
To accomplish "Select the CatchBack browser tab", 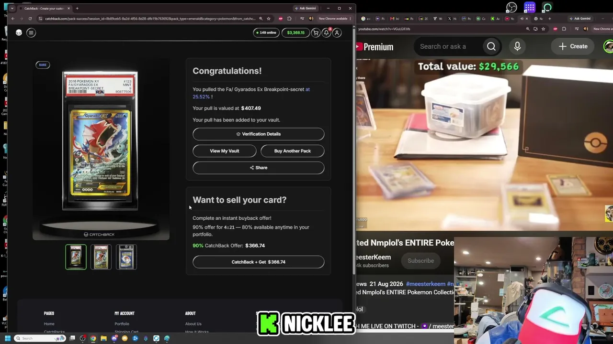I will tap(44, 8).
